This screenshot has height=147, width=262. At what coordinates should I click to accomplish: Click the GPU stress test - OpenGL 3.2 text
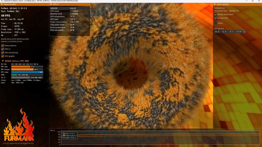point(226,11)
